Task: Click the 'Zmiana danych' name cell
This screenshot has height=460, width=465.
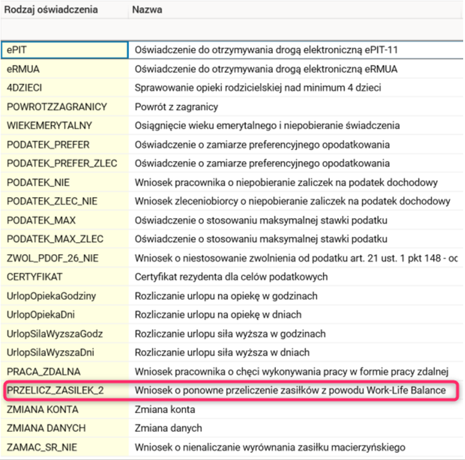Action: click(x=296, y=428)
